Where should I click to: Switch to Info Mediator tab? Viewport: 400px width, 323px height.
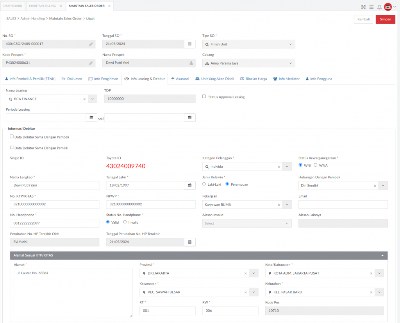coord(286,79)
